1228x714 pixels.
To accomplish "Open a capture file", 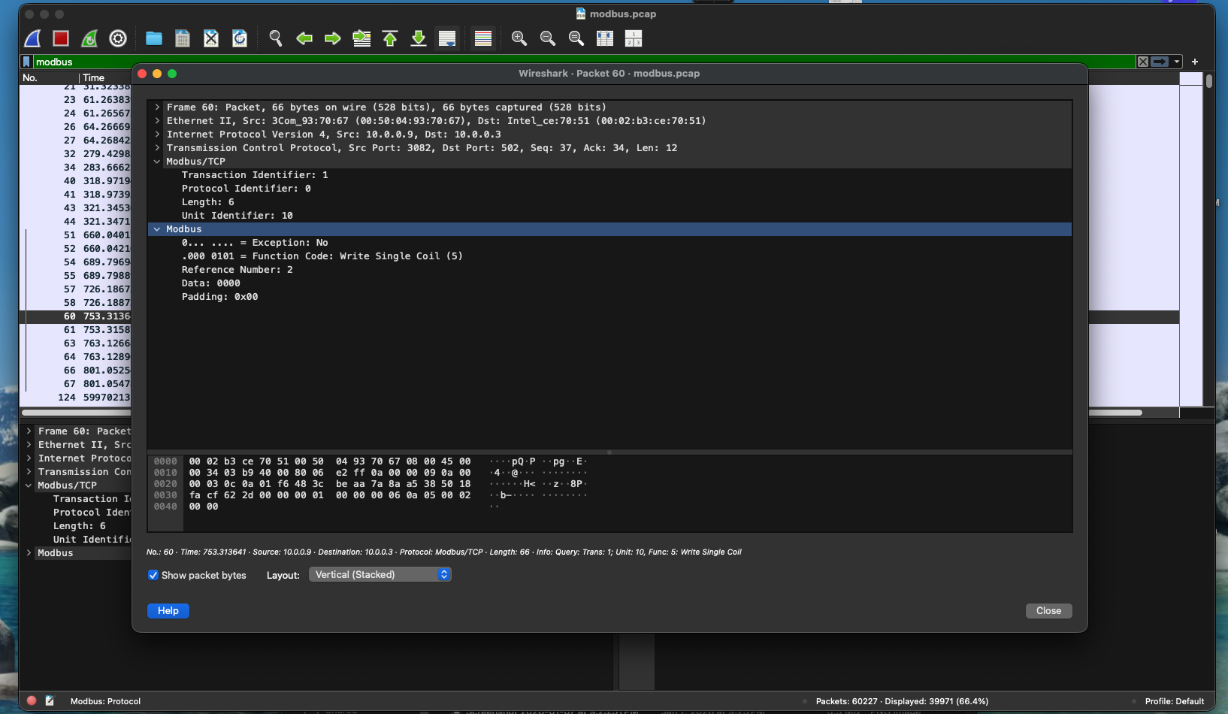I will point(153,38).
